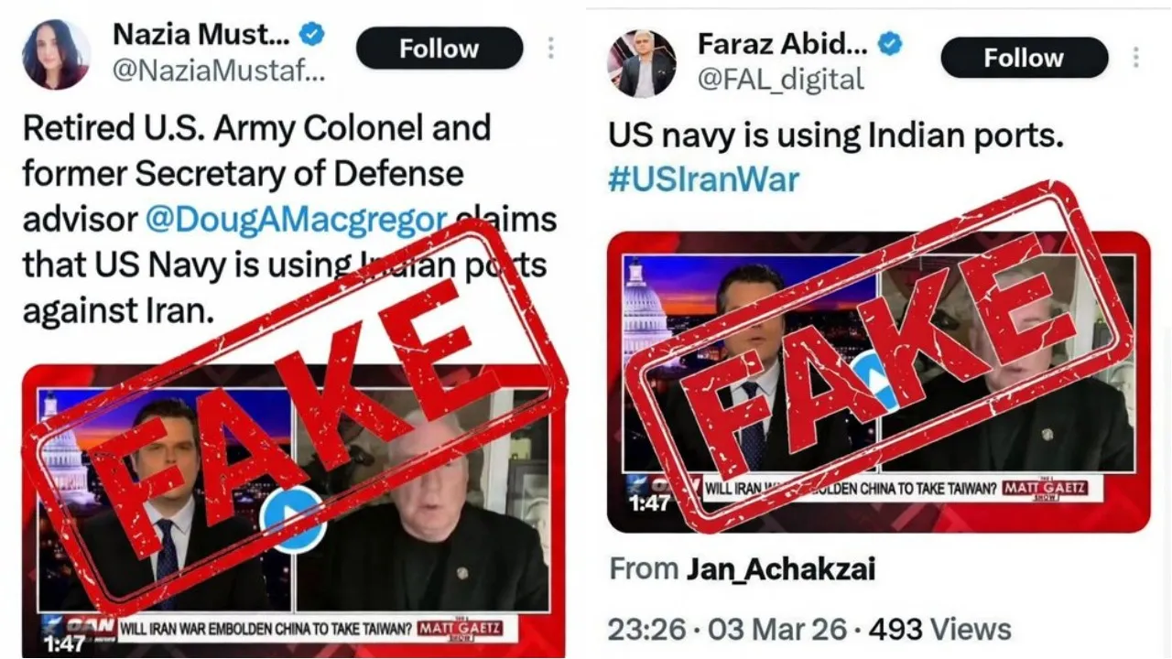Open Nazia Mustafa's profile picture
Image resolution: width=1172 pixels, height=659 pixels.
click(x=57, y=54)
